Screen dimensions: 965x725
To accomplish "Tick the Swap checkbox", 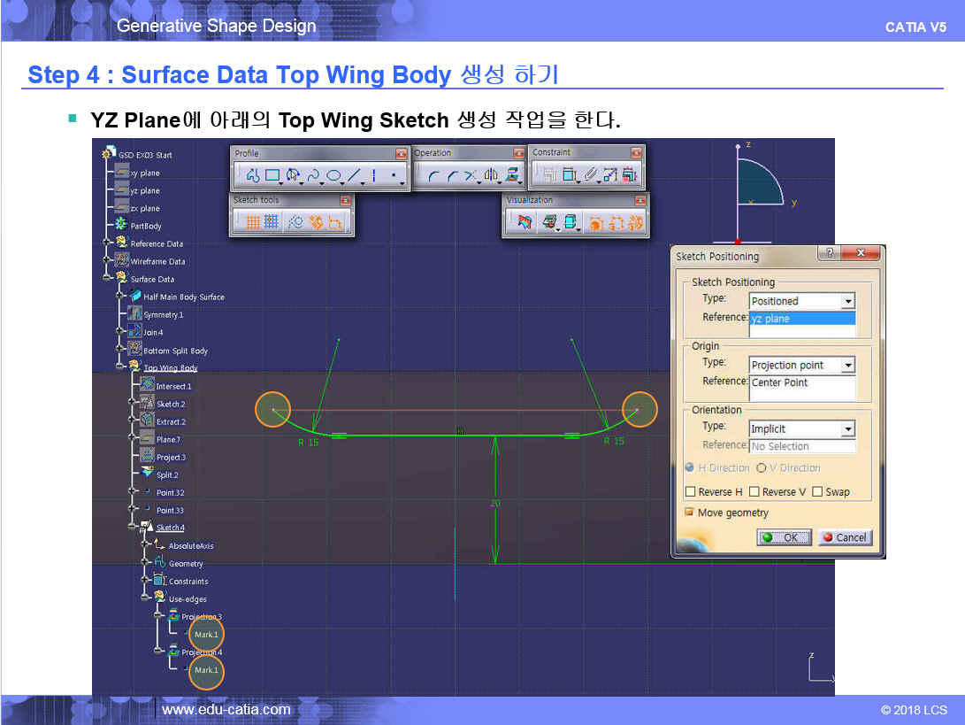I will 817,492.
